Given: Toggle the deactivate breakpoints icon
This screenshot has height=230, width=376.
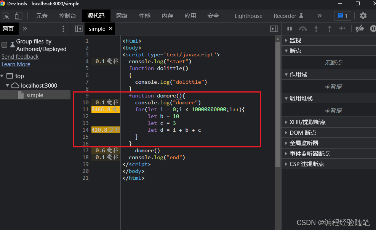Looking at the screenshot, I should point(360,28).
